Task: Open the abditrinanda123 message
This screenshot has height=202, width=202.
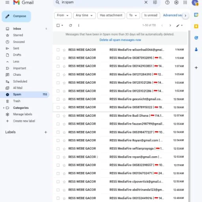Action: (x=120, y=190)
